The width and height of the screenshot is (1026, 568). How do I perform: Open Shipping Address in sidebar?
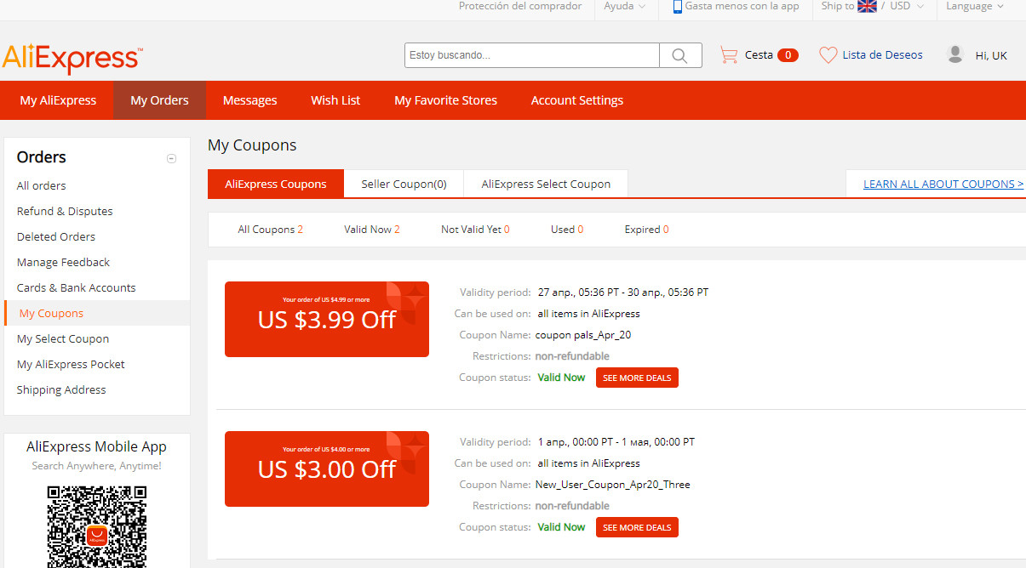(61, 389)
